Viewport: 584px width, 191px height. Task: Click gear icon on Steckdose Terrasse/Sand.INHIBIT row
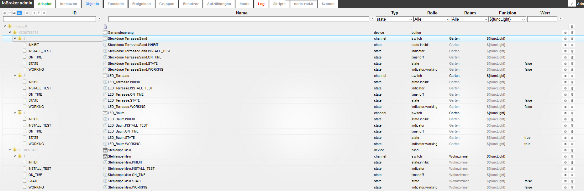[x=566, y=45]
